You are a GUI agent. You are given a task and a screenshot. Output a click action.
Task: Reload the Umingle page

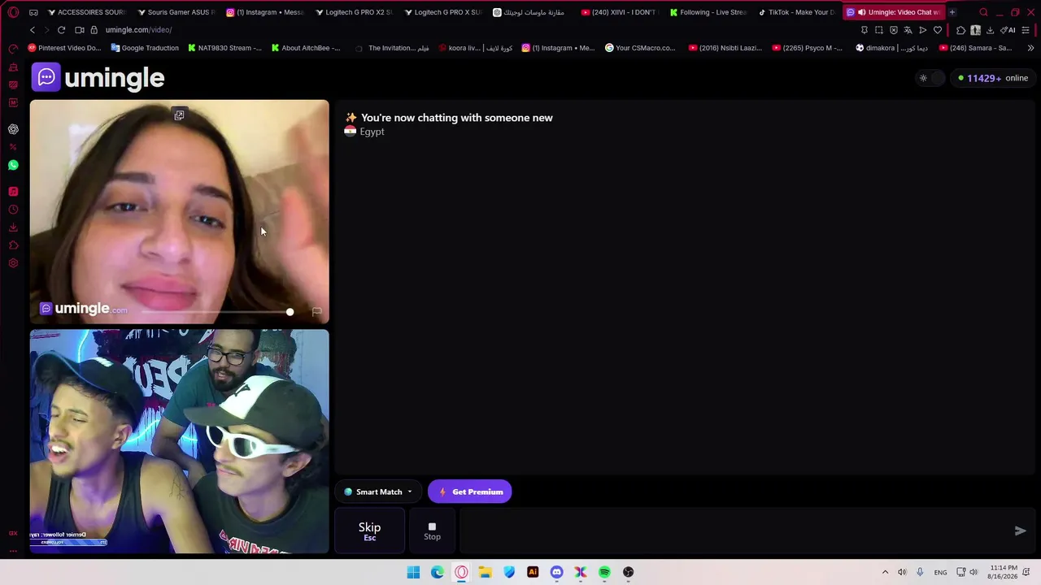pyautogui.click(x=61, y=30)
